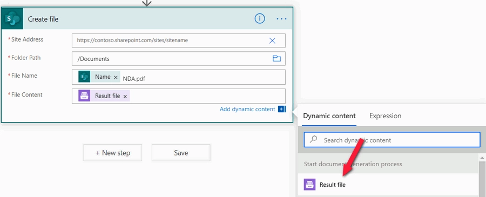Switch to the Expression tab
Screen dimensions: 486x197
pyautogui.click(x=385, y=116)
